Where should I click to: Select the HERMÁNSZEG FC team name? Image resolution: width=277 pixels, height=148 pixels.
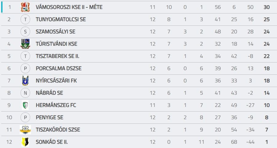(x=56, y=105)
